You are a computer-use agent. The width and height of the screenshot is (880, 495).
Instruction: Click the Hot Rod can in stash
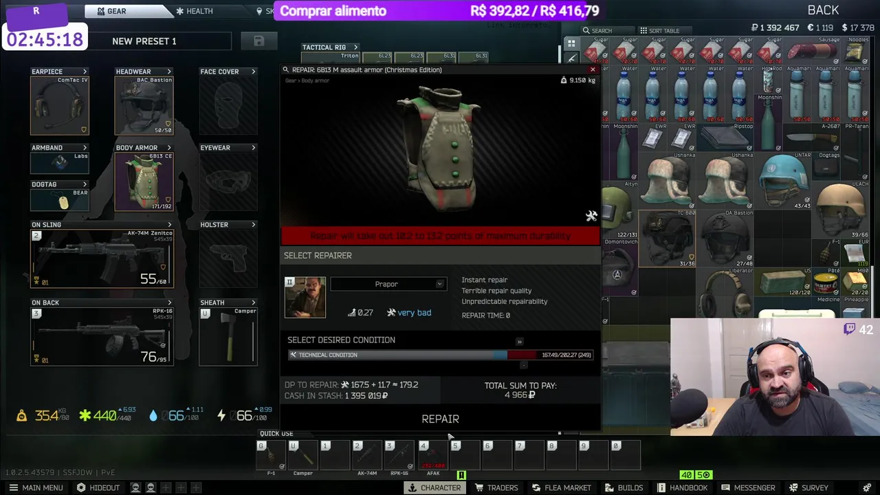(x=769, y=80)
